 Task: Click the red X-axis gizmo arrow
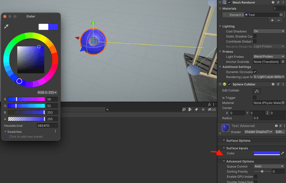tap(77, 38)
